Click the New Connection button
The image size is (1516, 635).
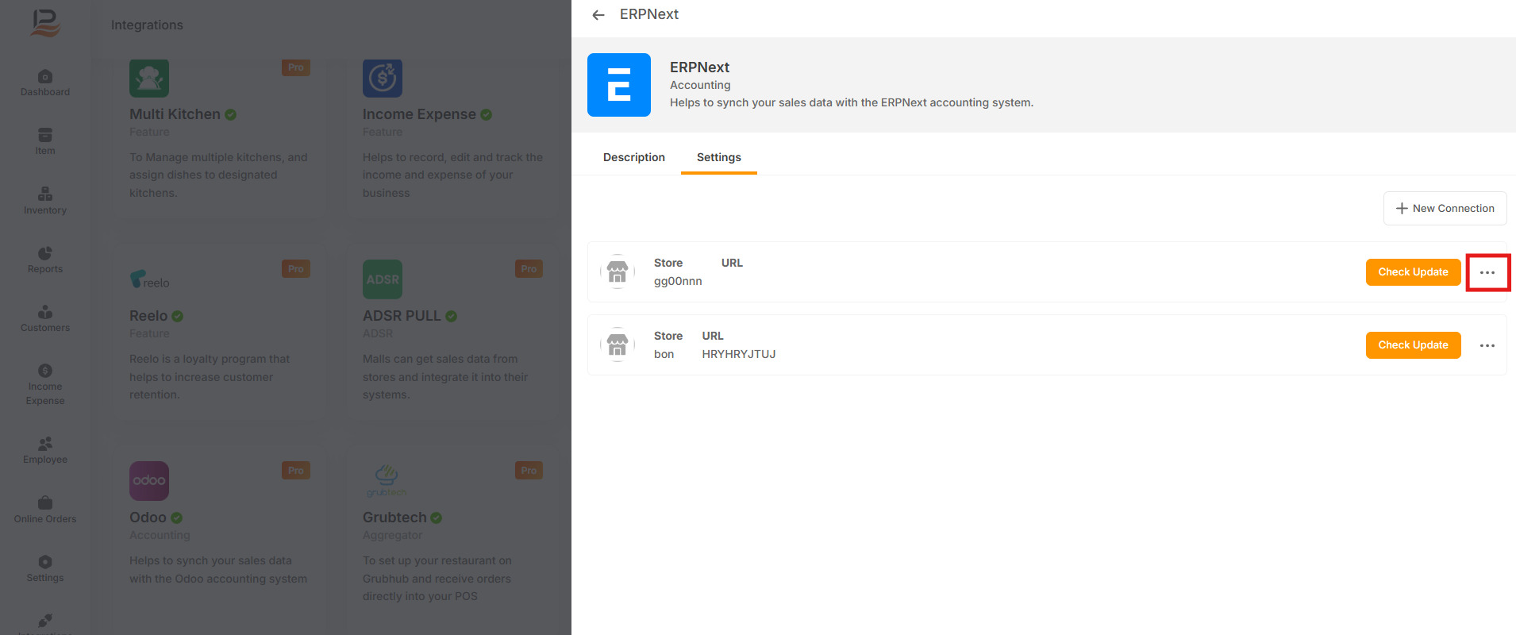(1445, 208)
